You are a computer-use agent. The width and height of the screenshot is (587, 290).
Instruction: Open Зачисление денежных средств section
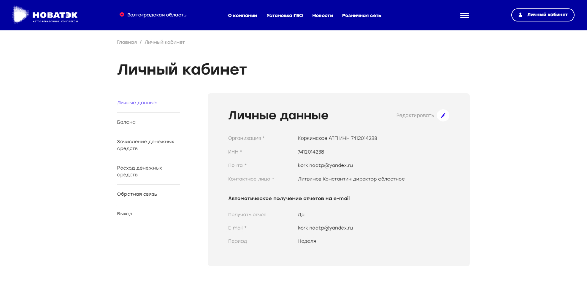tap(145, 145)
